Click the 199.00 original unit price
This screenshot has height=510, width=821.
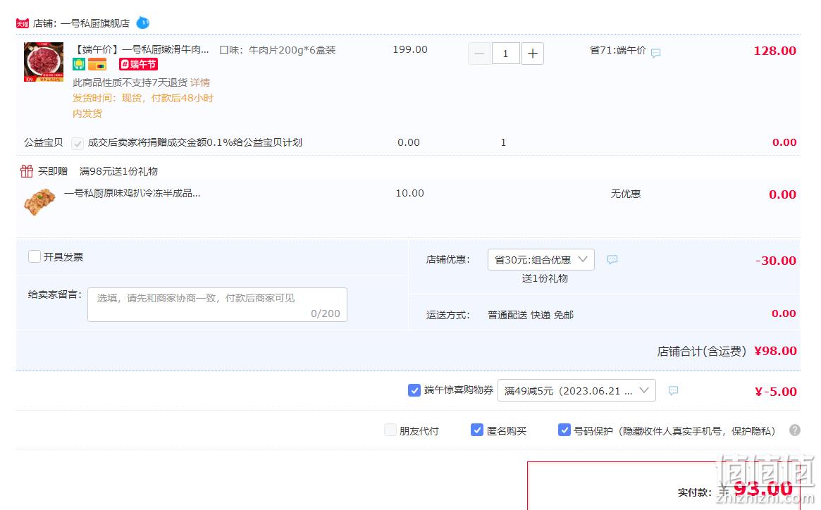pyautogui.click(x=410, y=50)
